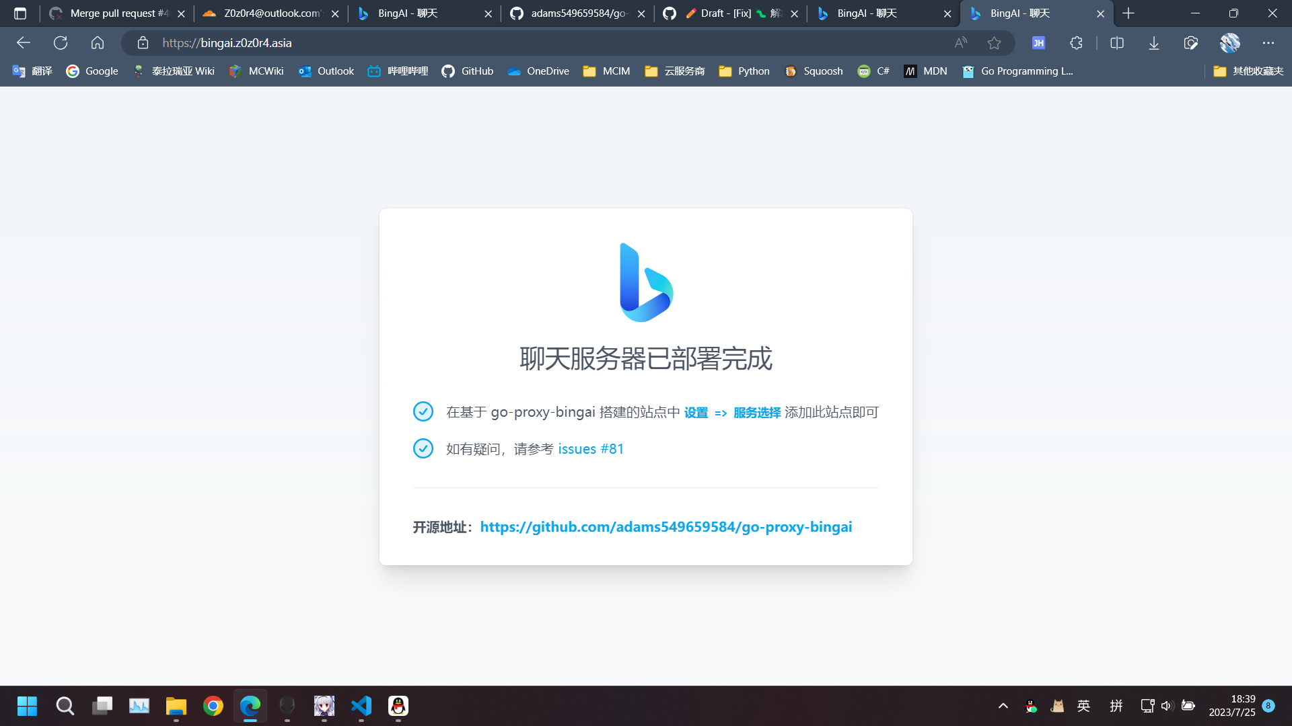Open Browser essentials icon
Viewport: 1292px width, 726px height.
click(x=1190, y=42)
